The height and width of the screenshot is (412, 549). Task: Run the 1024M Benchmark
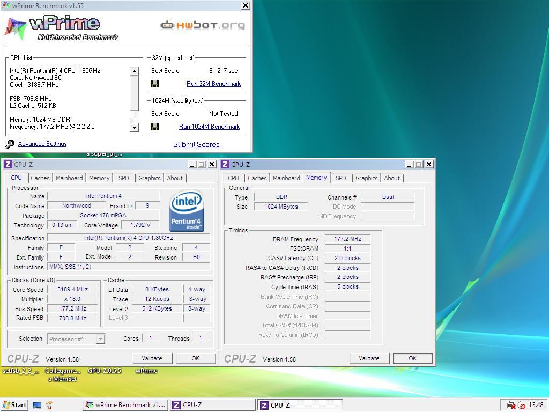(210, 127)
